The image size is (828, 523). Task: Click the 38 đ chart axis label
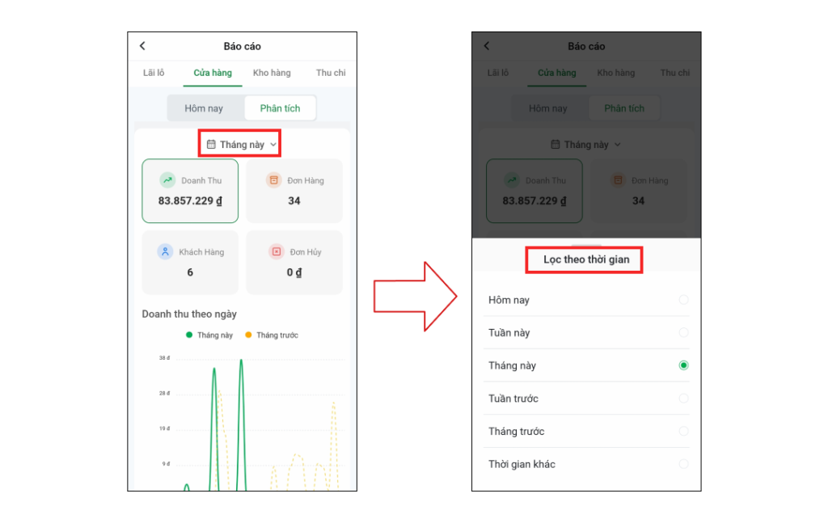[164, 358]
